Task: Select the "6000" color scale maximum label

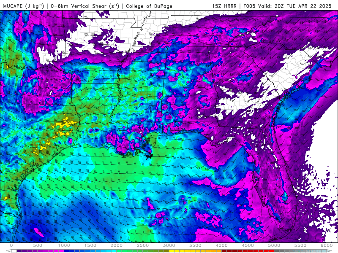Action: pyautogui.click(x=327, y=245)
